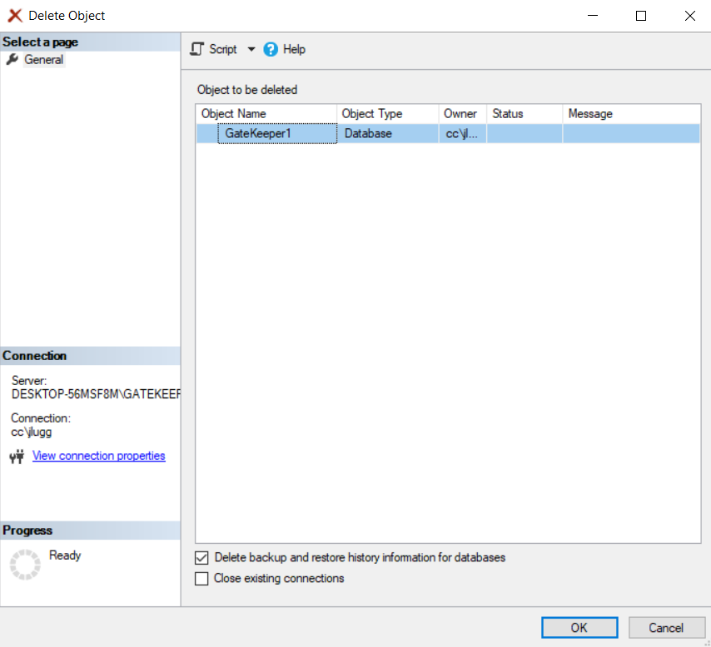Click the Script toolbar icon

[197, 49]
